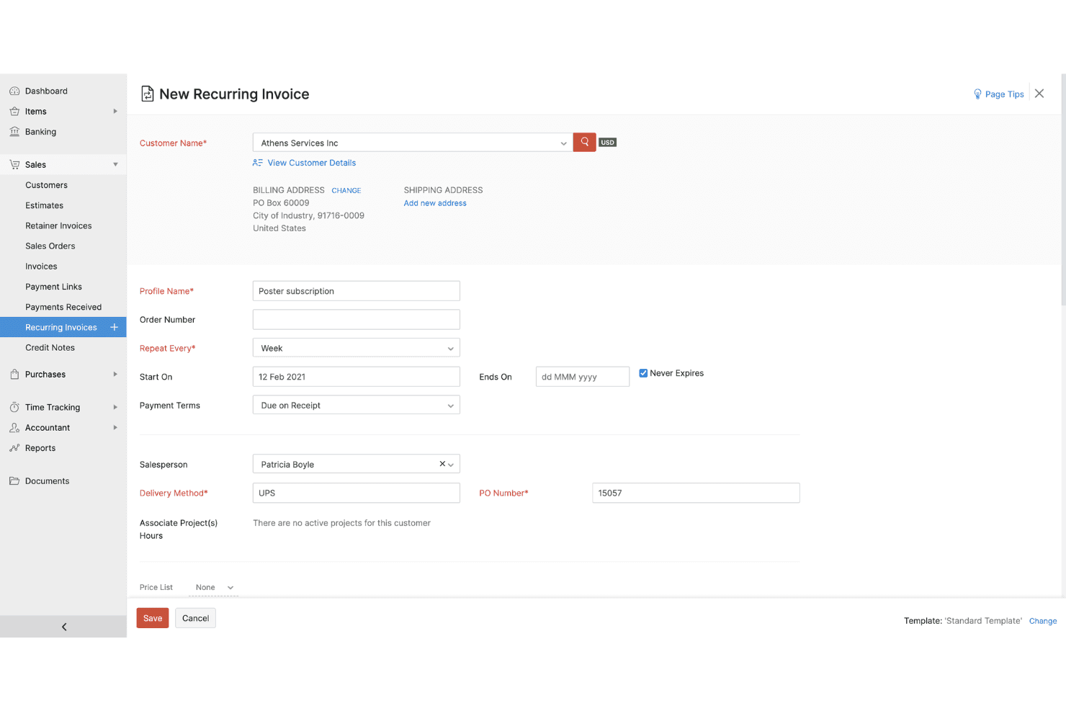Viewport: 1066px width, 711px height.
Task: Click the Sales shopping cart icon
Action: (x=14, y=165)
